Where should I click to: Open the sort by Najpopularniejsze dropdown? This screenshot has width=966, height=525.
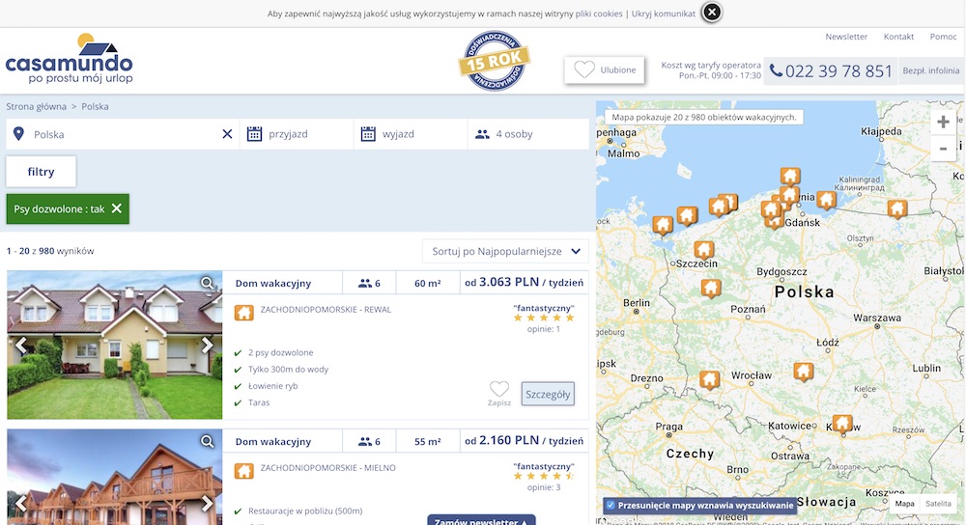(x=505, y=251)
